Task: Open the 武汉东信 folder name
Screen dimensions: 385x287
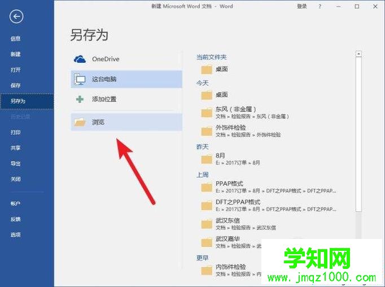Action: (228, 220)
